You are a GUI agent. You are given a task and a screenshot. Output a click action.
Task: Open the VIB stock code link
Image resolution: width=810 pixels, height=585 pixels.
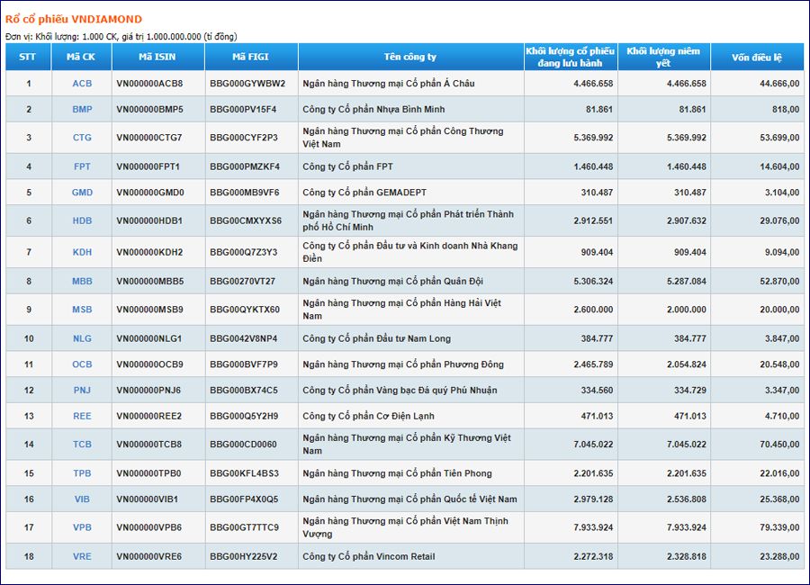[82, 499]
